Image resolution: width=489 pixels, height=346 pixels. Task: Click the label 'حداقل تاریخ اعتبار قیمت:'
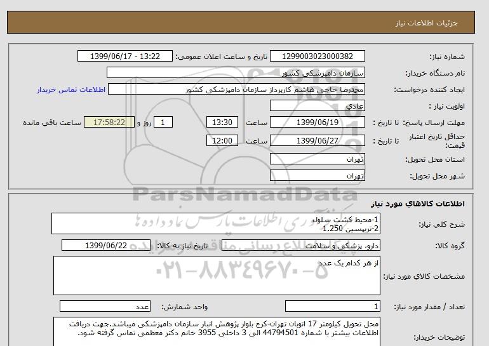click(437, 141)
